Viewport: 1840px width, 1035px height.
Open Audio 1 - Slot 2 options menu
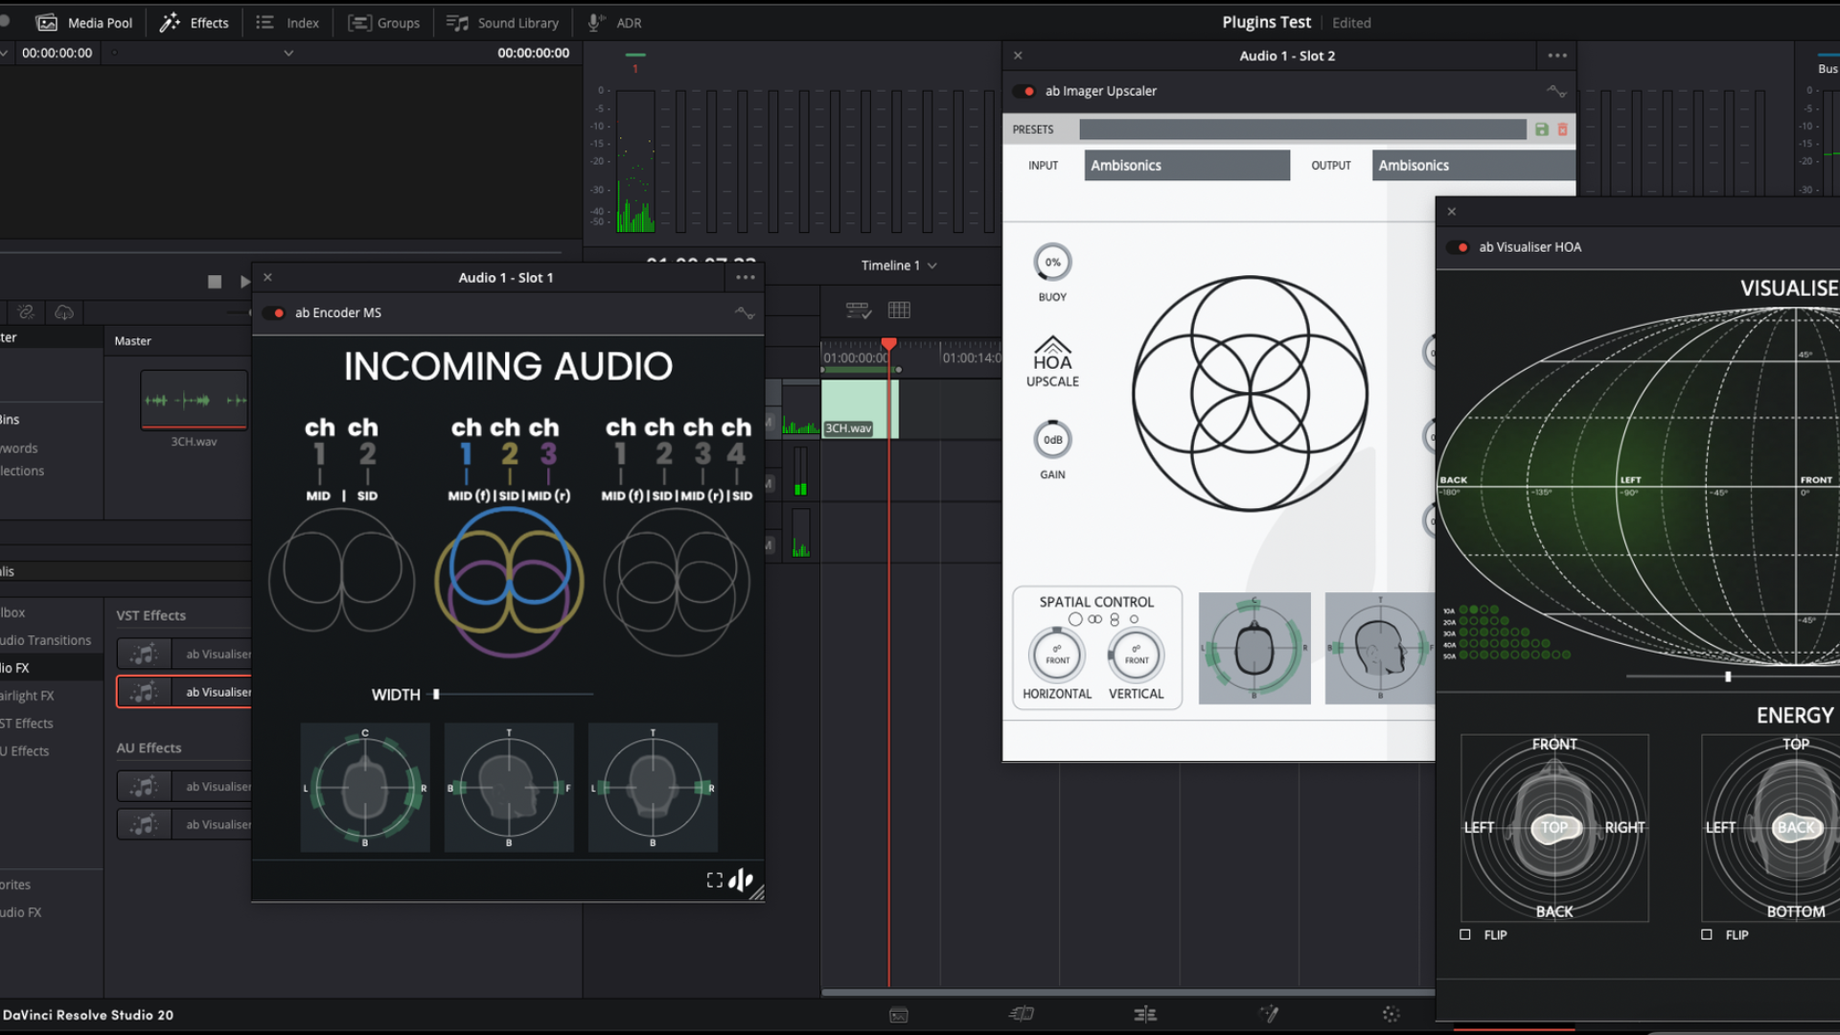(x=1557, y=56)
